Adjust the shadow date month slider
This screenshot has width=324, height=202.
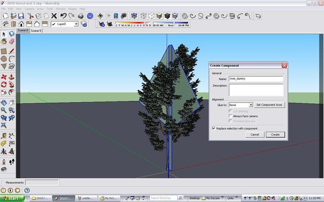[133, 24]
